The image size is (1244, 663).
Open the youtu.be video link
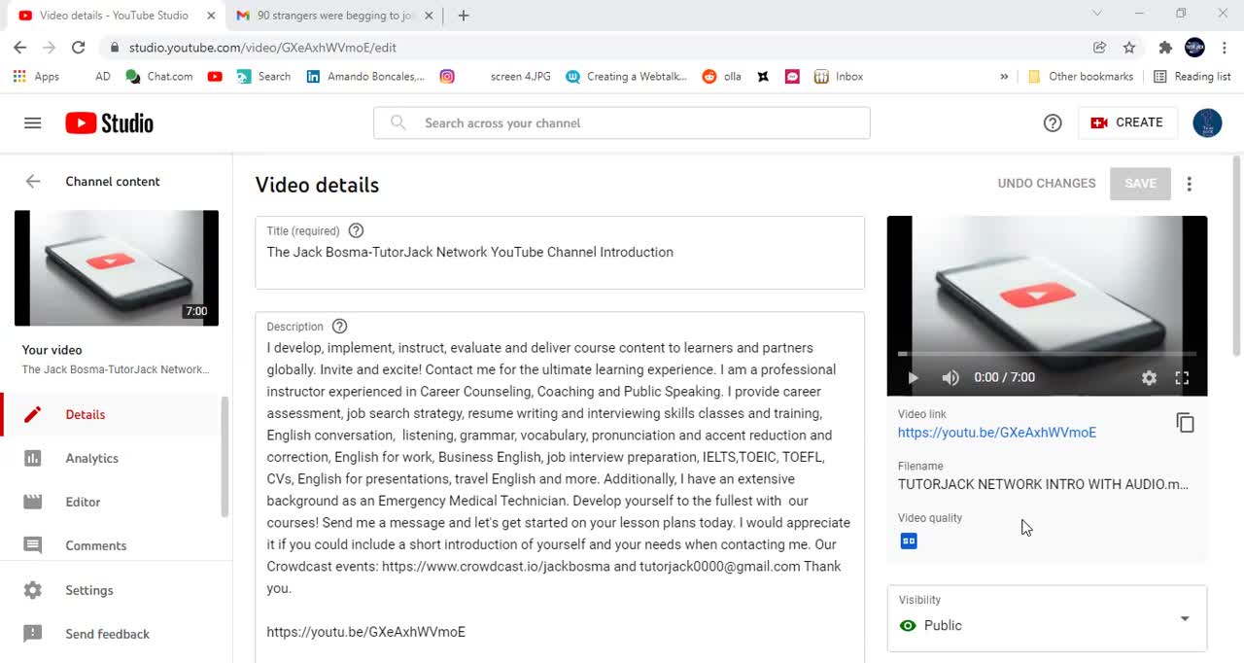996,433
